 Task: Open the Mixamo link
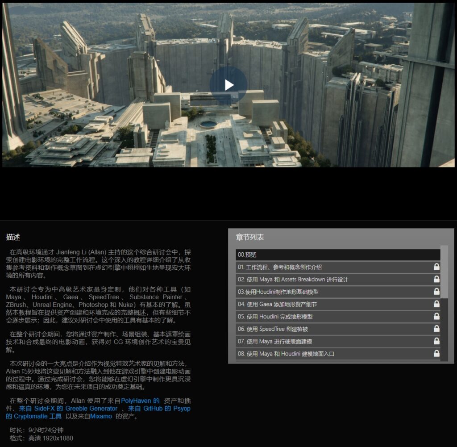[101, 416]
